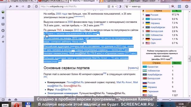Click the Opera Turbo icon in status bar

coord(16,100)
